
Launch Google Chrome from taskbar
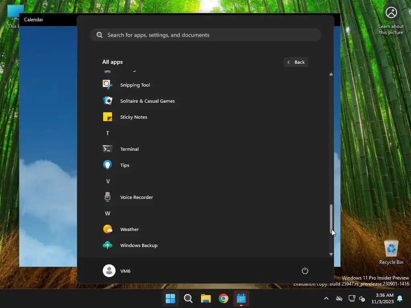(x=224, y=298)
